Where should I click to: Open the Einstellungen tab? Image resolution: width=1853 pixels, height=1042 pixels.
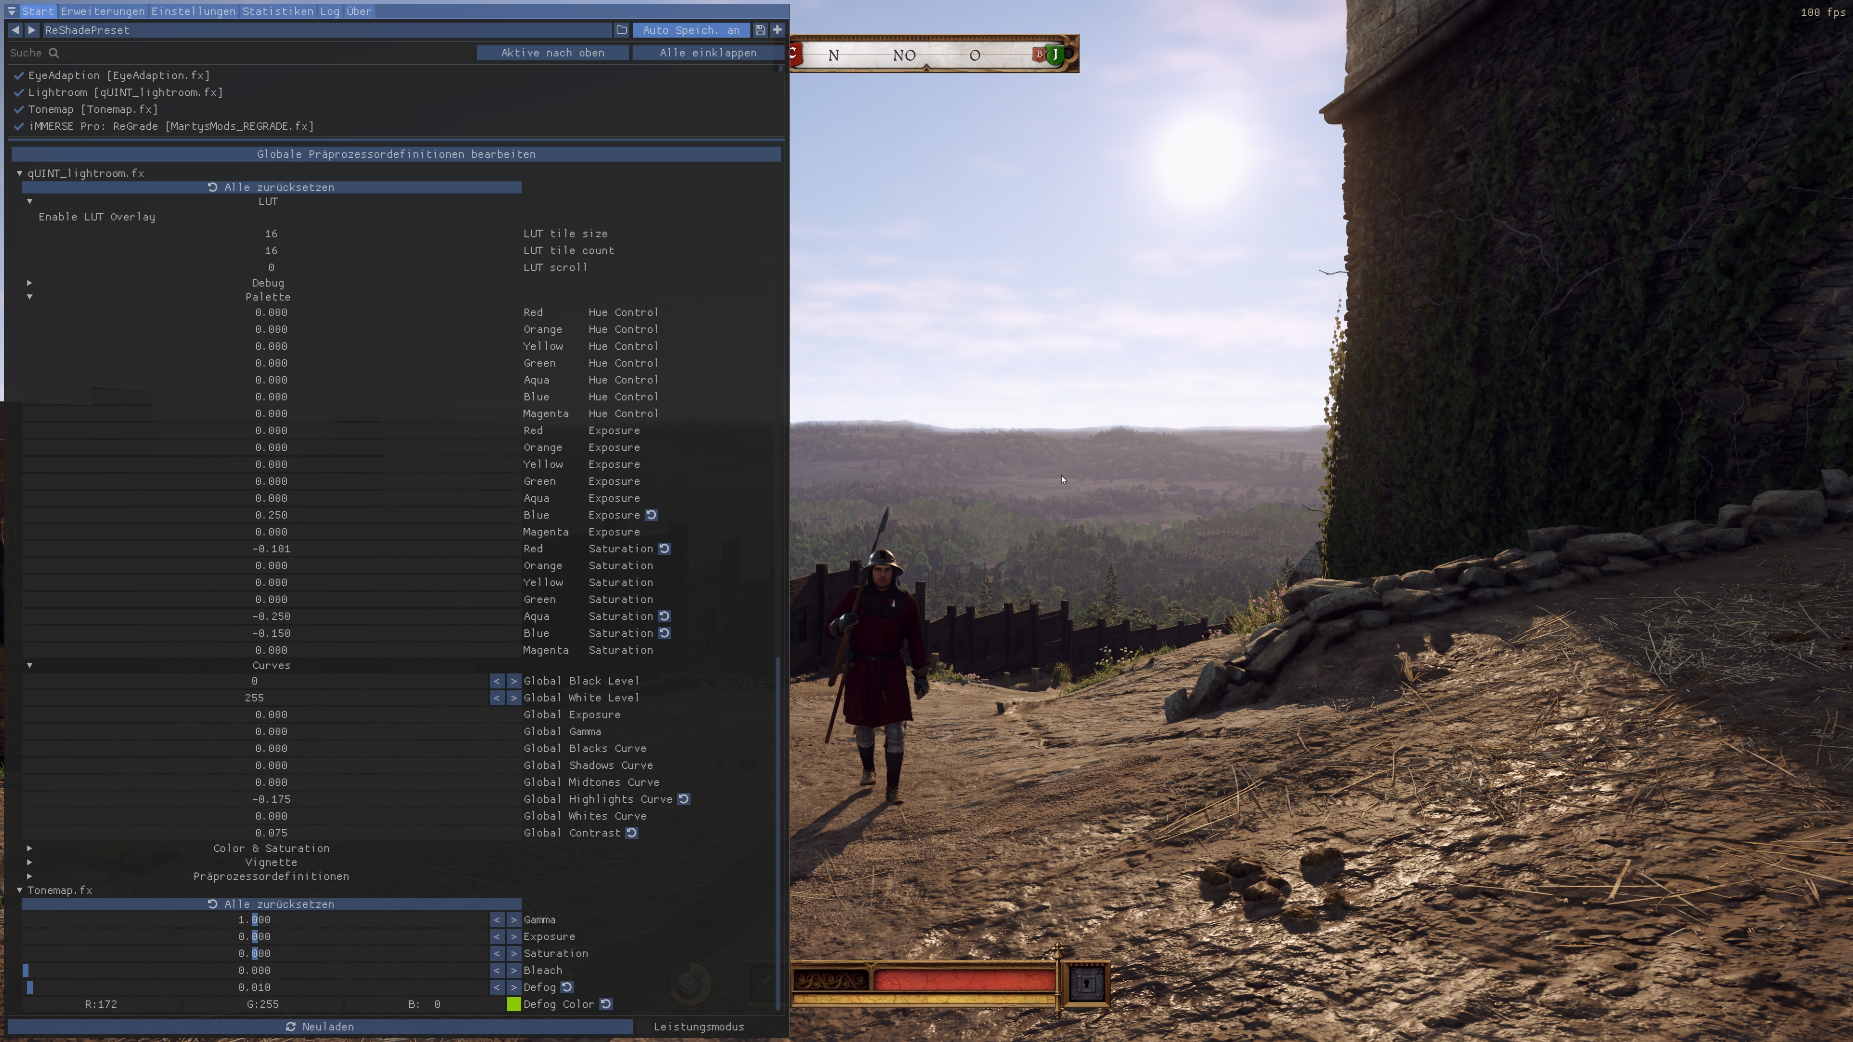coord(193,11)
